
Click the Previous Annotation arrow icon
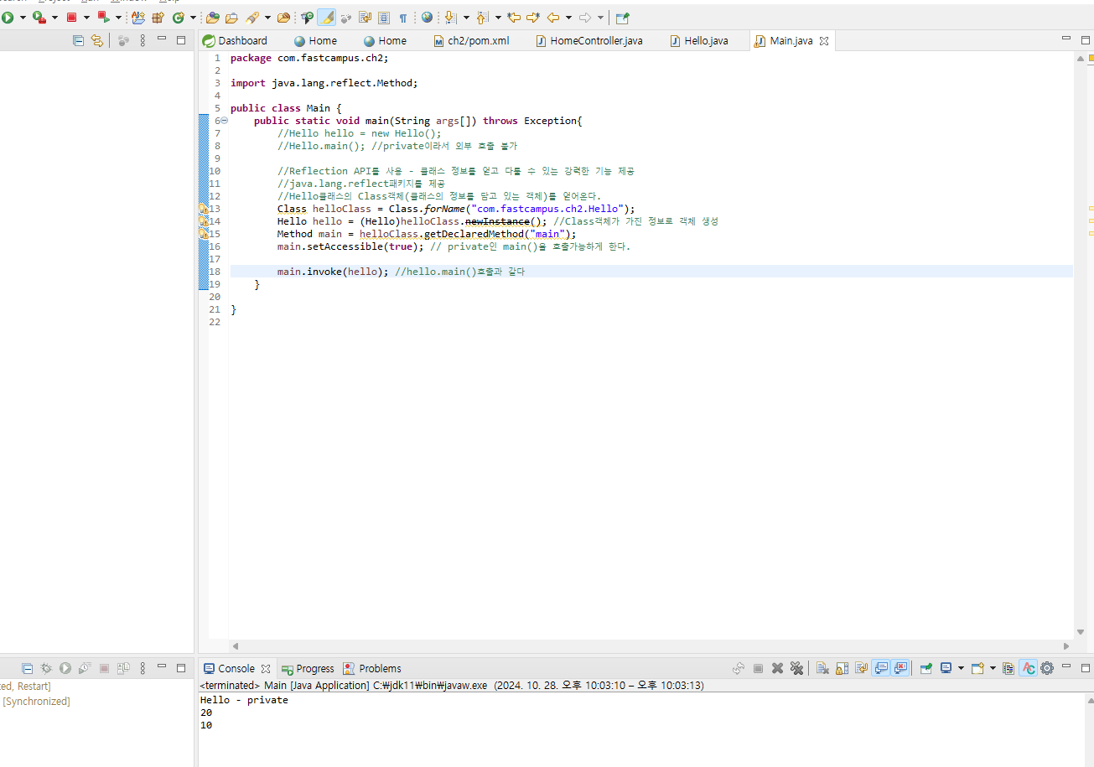(482, 17)
